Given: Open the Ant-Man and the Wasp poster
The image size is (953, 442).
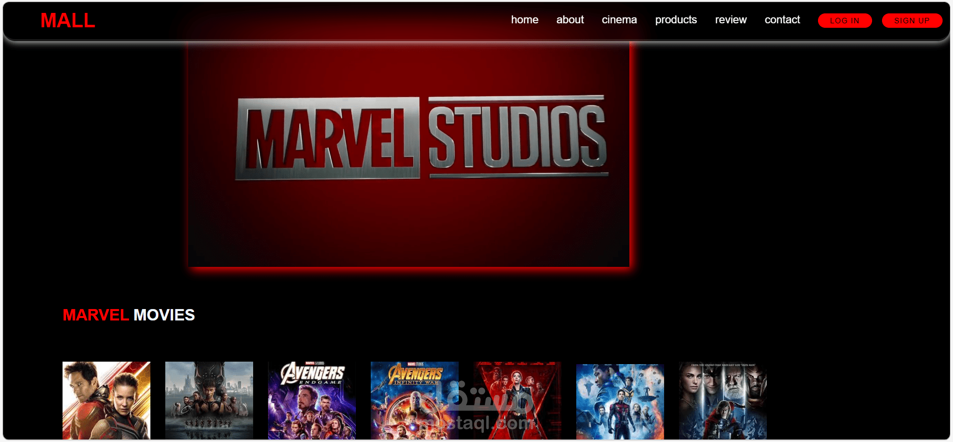Looking at the screenshot, I should (106, 400).
